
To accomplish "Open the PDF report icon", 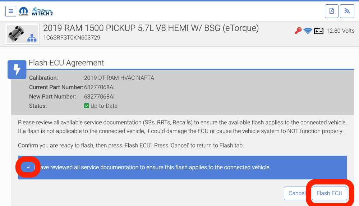I will click(x=331, y=11).
